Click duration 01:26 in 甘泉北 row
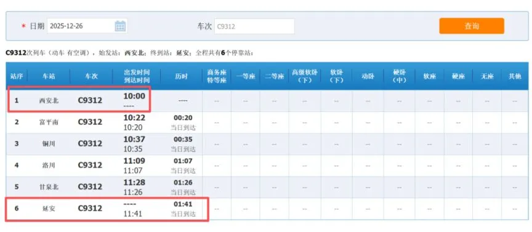Screen dimensions: 532x232 coord(183,183)
